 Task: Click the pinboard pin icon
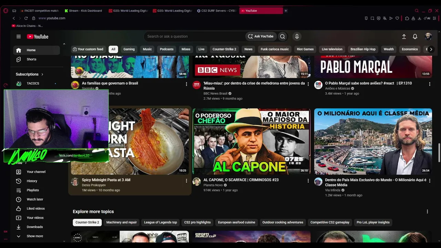coord(366,18)
